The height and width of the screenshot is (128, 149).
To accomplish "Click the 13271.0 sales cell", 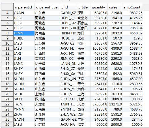I will [x=115, y=104].
